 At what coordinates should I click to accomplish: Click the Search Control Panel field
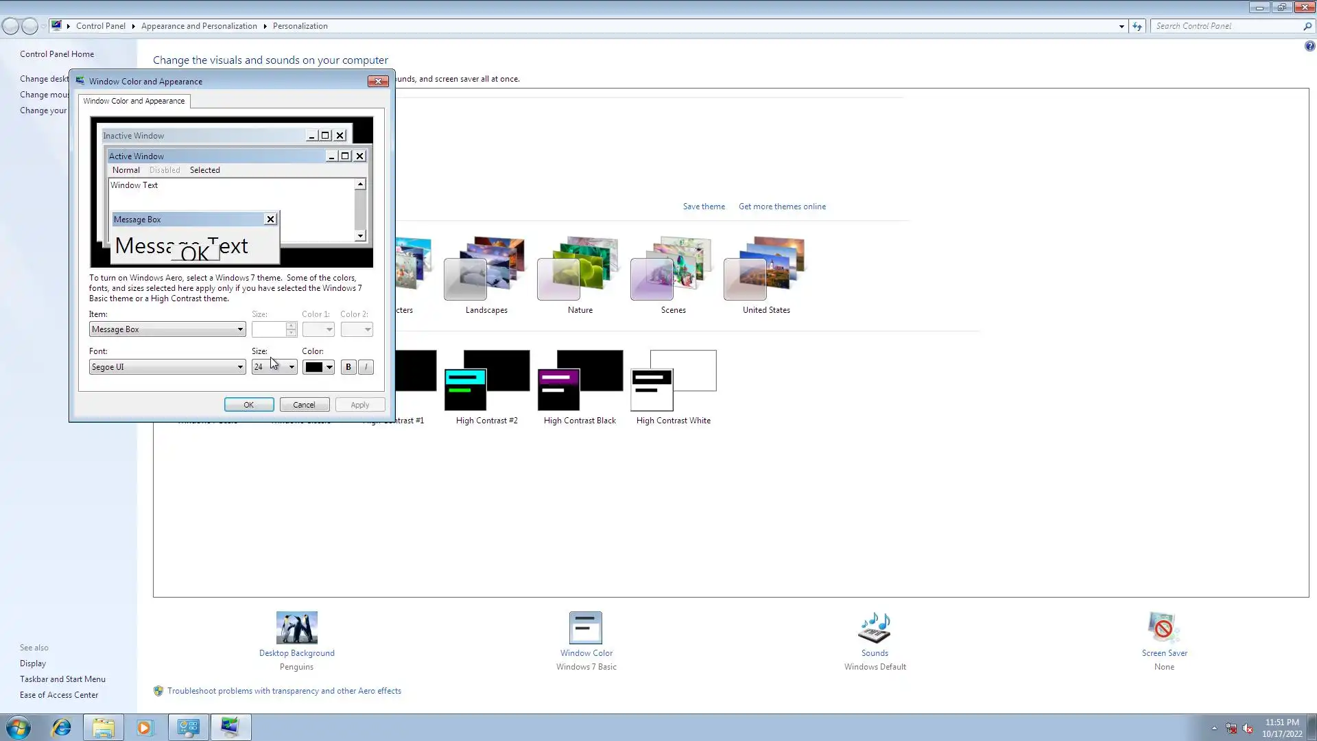pos(1228,26)
